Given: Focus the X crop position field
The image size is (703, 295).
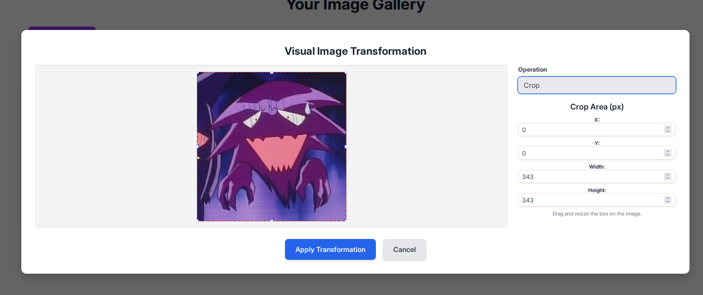Looking at the screenshot, I should pos(592,130).
